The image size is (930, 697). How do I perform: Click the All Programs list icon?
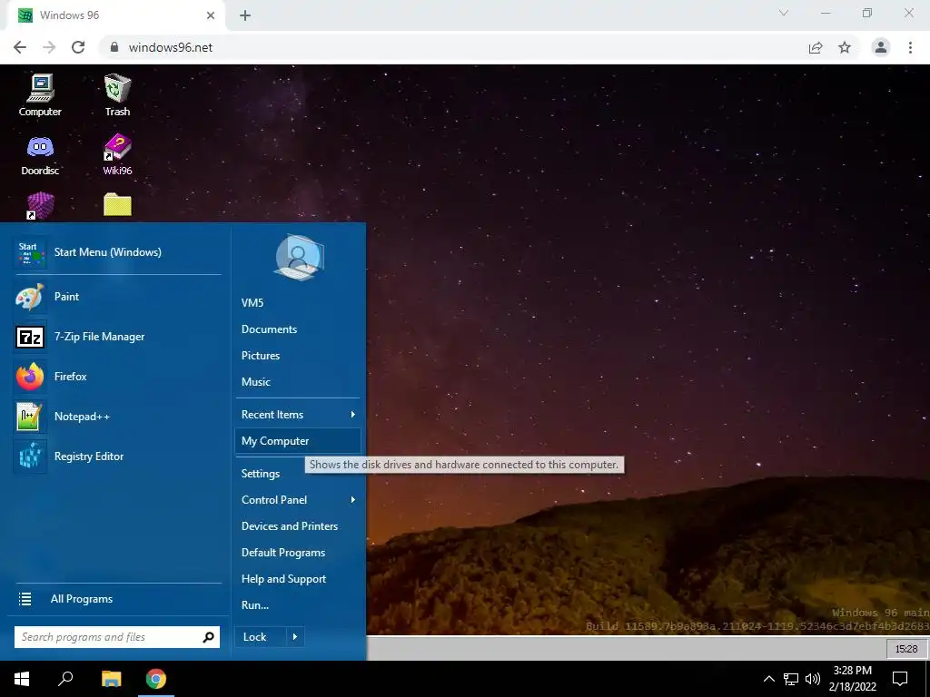(25, 599)
